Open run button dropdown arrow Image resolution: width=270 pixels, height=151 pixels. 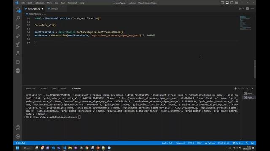pyautogui.click(x=243, y=8)
